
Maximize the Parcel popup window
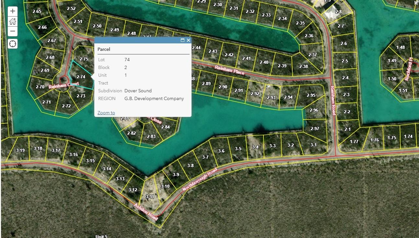(182, 40)
